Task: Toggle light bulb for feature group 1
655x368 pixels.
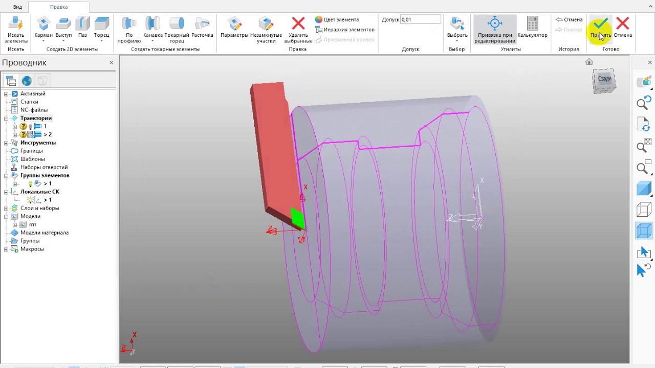Action: 30,183
